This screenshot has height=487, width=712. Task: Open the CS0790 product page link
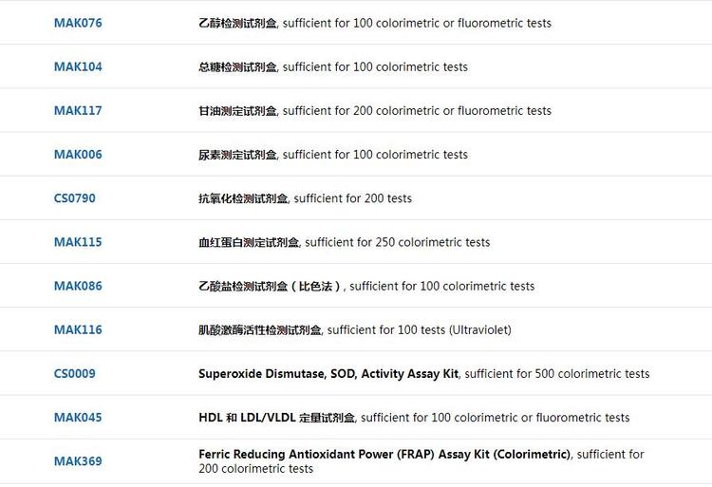click(75, 198)
